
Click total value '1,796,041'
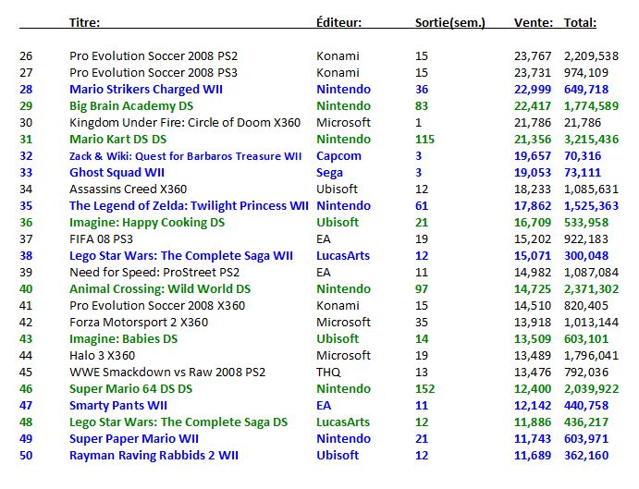[591, 356]
